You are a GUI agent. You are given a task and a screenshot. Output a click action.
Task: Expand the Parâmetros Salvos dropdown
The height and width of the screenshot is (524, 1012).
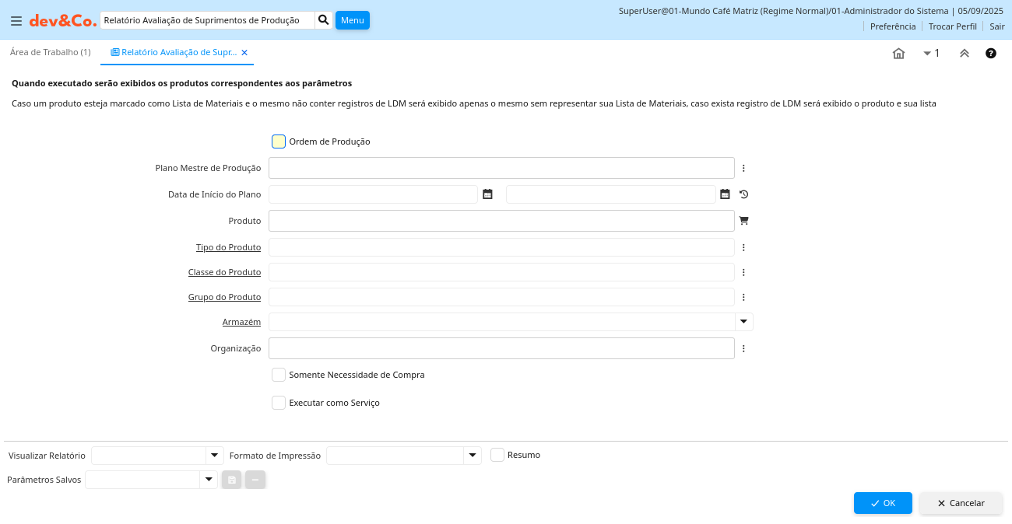[208, 480]
